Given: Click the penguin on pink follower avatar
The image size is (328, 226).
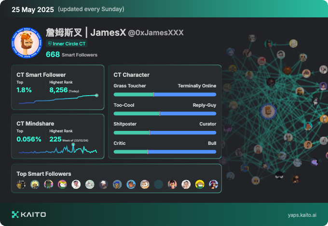Looking at the screenshot, I should 62,184.
